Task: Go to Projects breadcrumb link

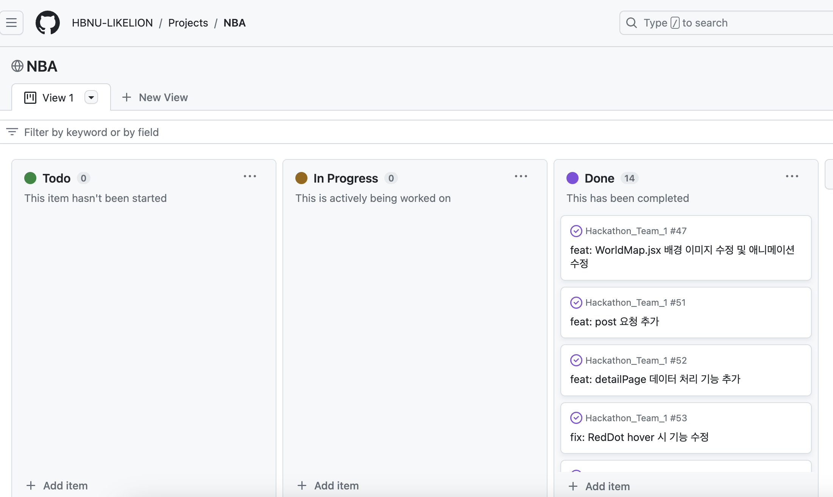Action: pos(188,23)
